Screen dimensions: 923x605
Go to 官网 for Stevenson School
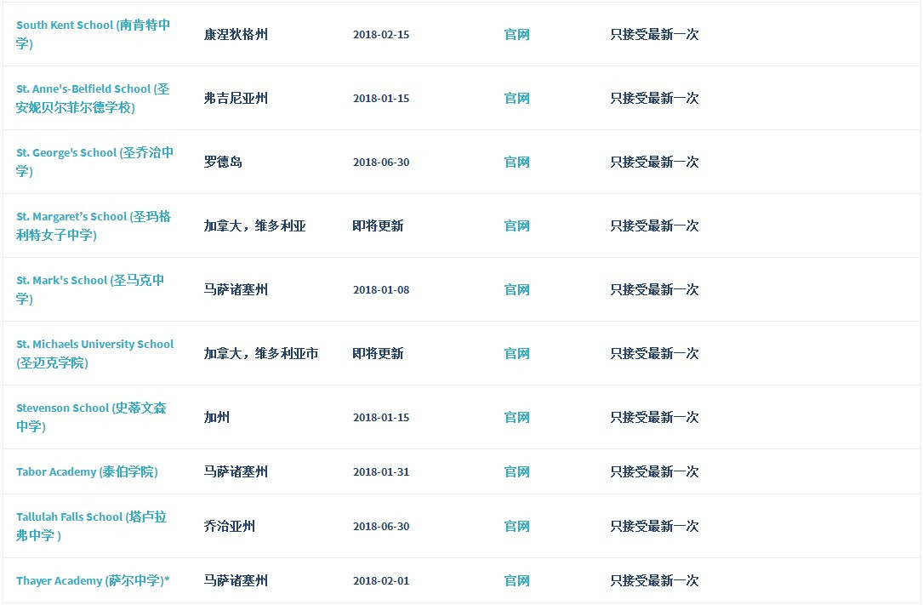[x=517, y=418]
